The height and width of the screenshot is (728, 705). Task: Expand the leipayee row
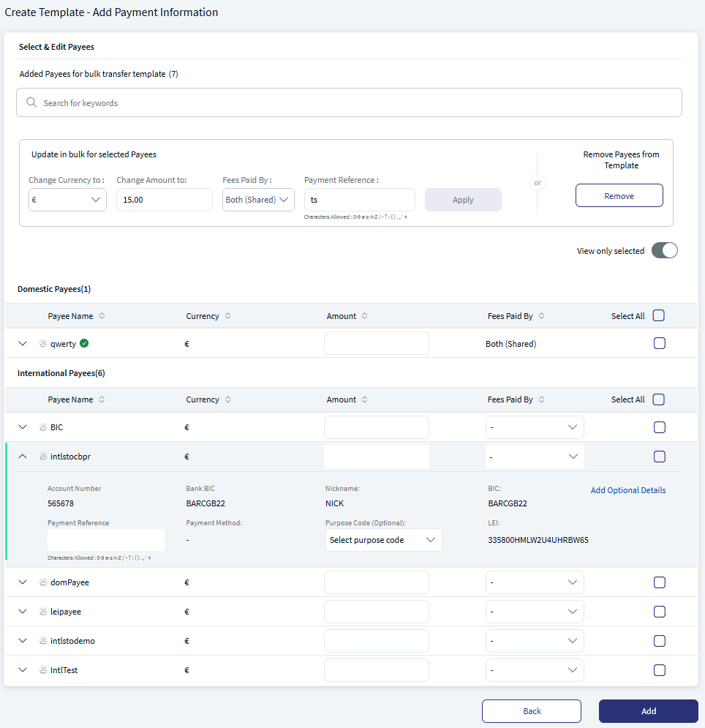click(22, 612)
